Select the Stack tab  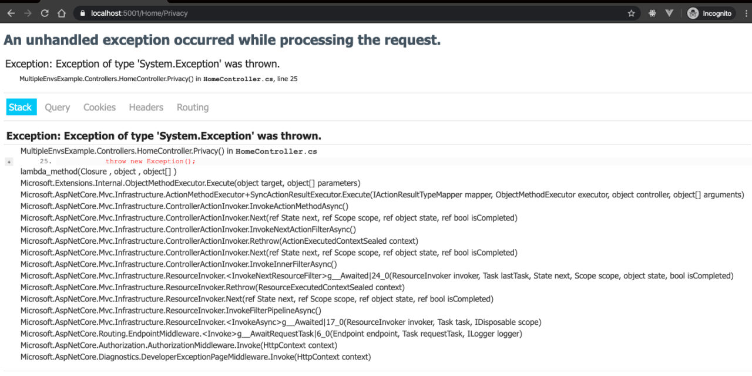coord(20,107)
